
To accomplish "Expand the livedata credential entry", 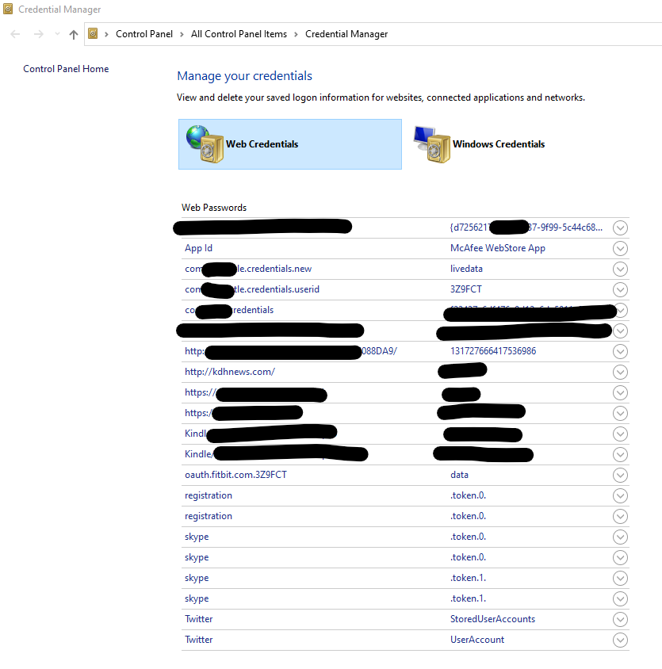I will pos(620,269).
